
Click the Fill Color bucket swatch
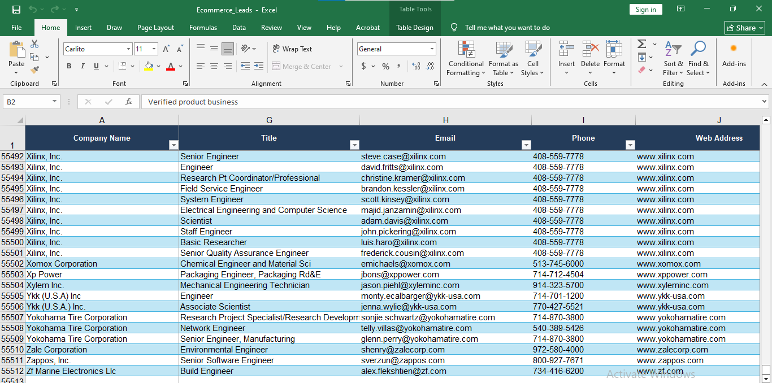149,66
